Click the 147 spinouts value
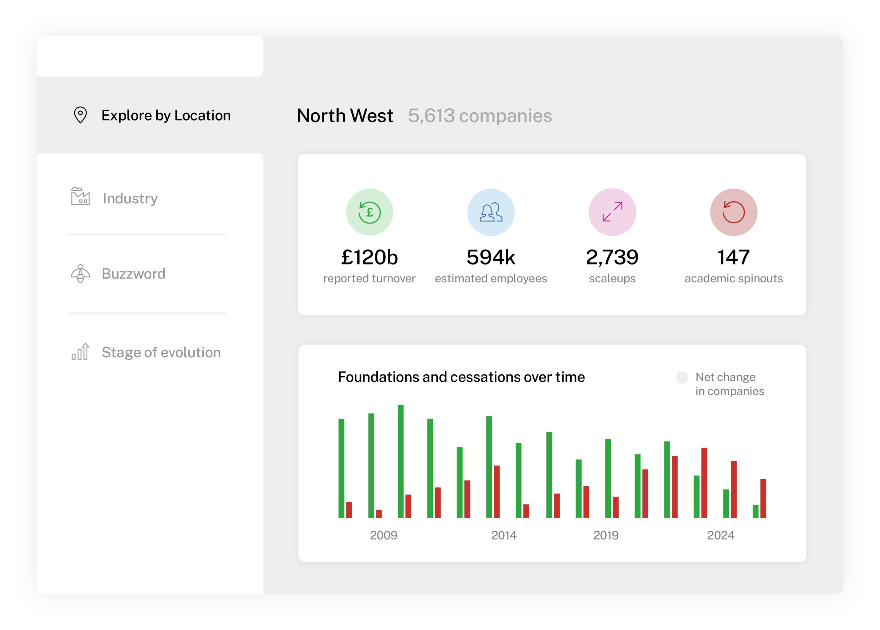The width and height of the screenshot is (880, 630). [x=734, y=257]
